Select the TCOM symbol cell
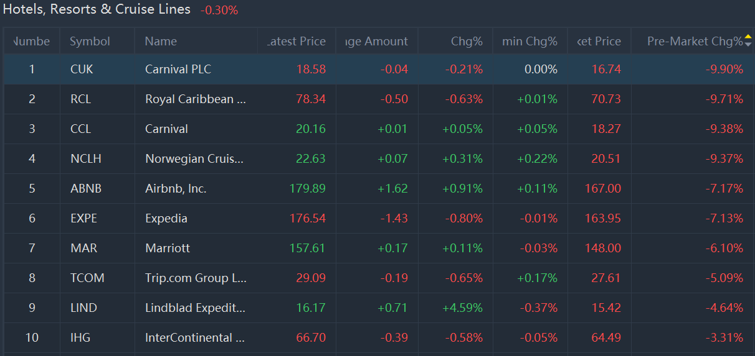This screenshot has width=755, height=356. 87,278
